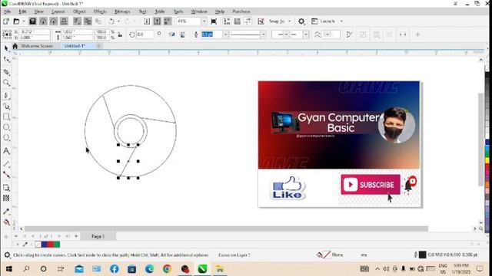
Task: Select the Drop Shadow tool
Action: pos(6,188)
